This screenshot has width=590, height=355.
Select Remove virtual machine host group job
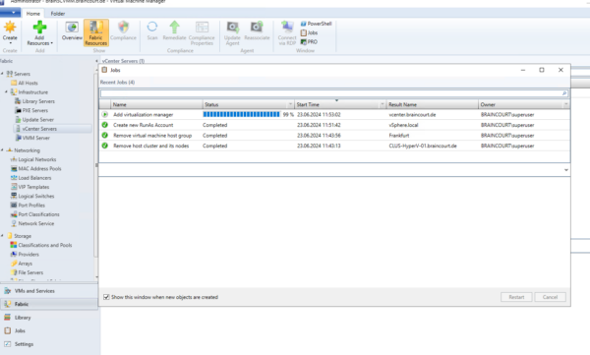coord(334,136)
